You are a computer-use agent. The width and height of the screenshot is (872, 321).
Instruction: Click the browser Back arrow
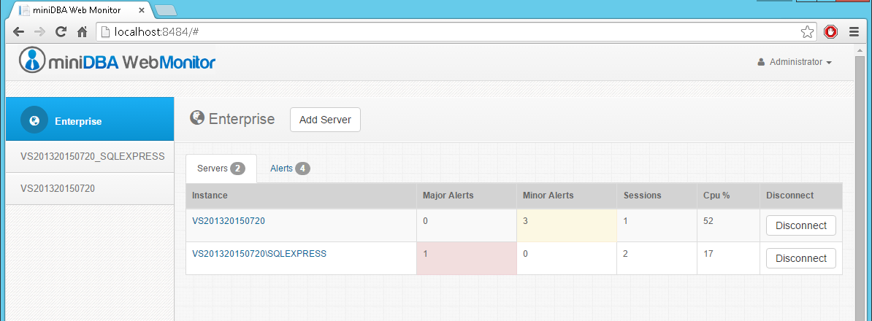18,31
